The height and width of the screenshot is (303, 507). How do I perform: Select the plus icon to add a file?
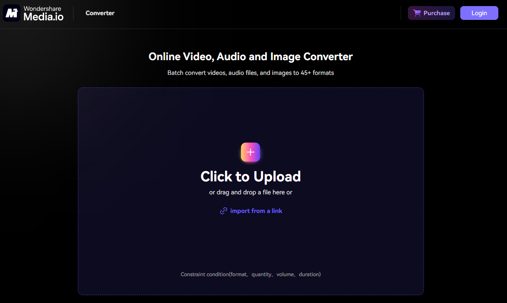[x=250, y=152]
